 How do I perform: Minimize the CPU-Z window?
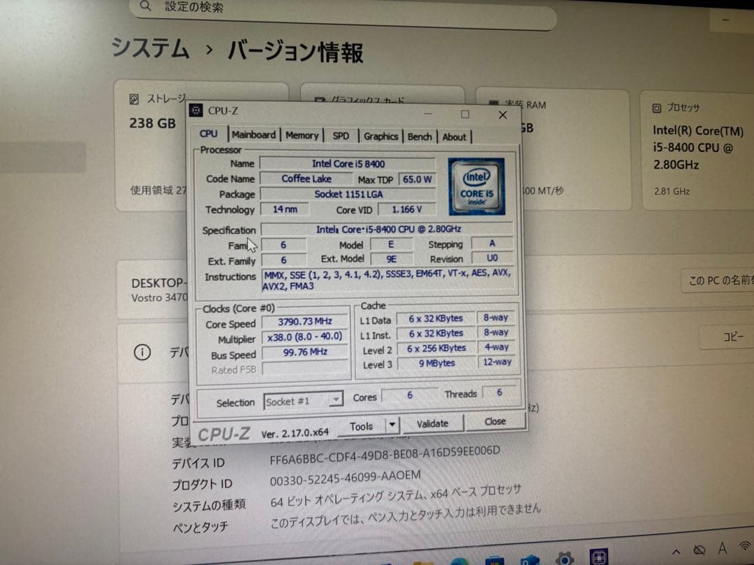[x=428, y=114]
